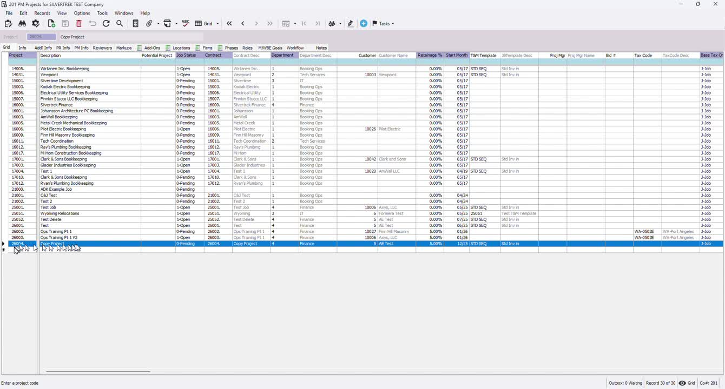Viewport: 725px width, 389px height.
Task: Click the Job Status column header
Action: click(189, 56)
